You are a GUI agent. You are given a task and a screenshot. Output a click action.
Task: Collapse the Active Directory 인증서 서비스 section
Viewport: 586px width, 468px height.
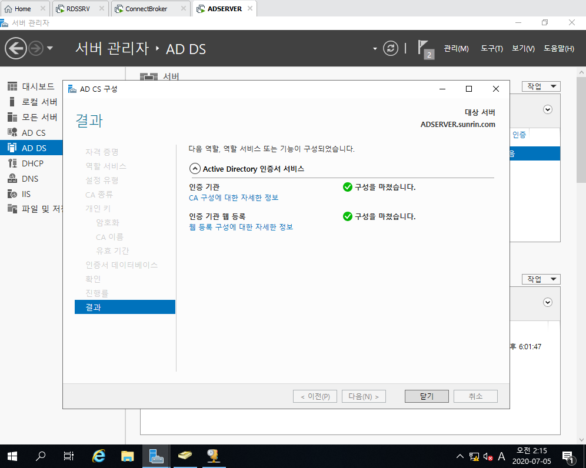pyautogui.click(x=195, y=169)
